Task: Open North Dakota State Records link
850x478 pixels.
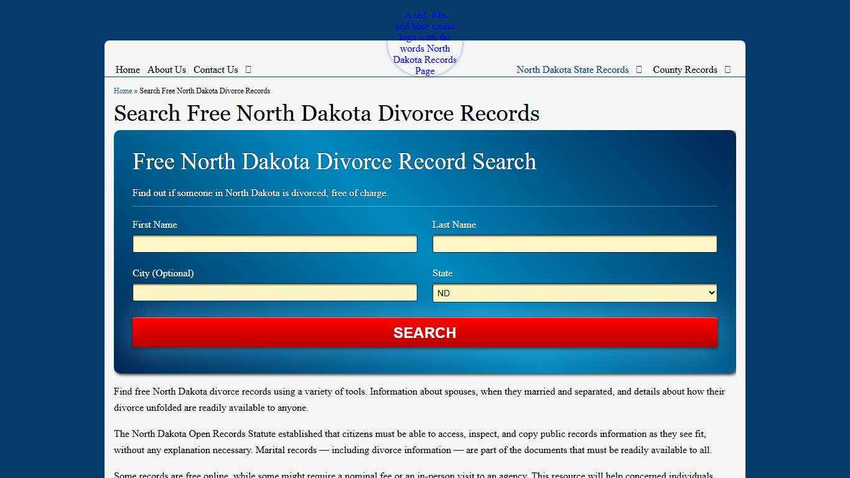Action: click(572, 70)
